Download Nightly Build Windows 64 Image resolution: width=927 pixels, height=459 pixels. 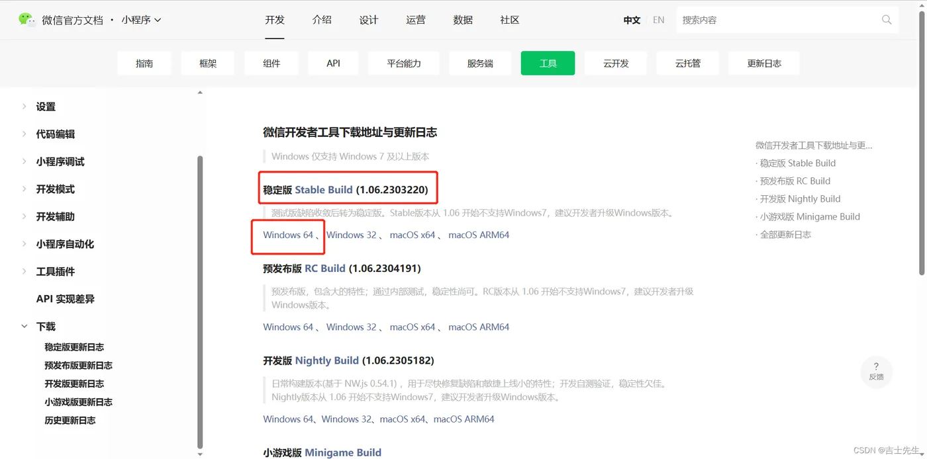coord(288,419)
